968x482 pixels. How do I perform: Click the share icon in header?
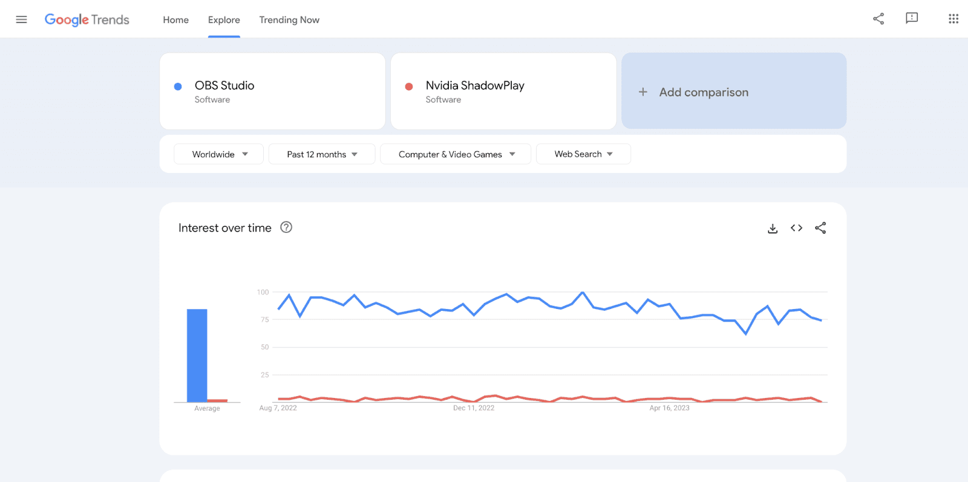878,19
